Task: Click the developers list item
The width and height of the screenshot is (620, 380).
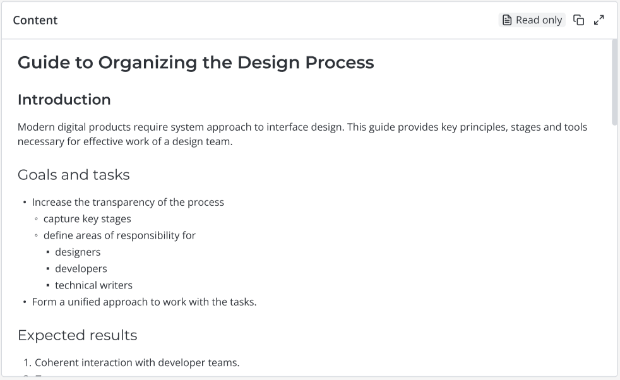Action: [81, 269]
